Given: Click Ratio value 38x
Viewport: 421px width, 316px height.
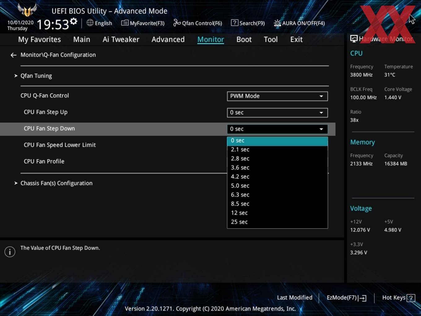Looking at the screenshot, I should pos(354,120).
